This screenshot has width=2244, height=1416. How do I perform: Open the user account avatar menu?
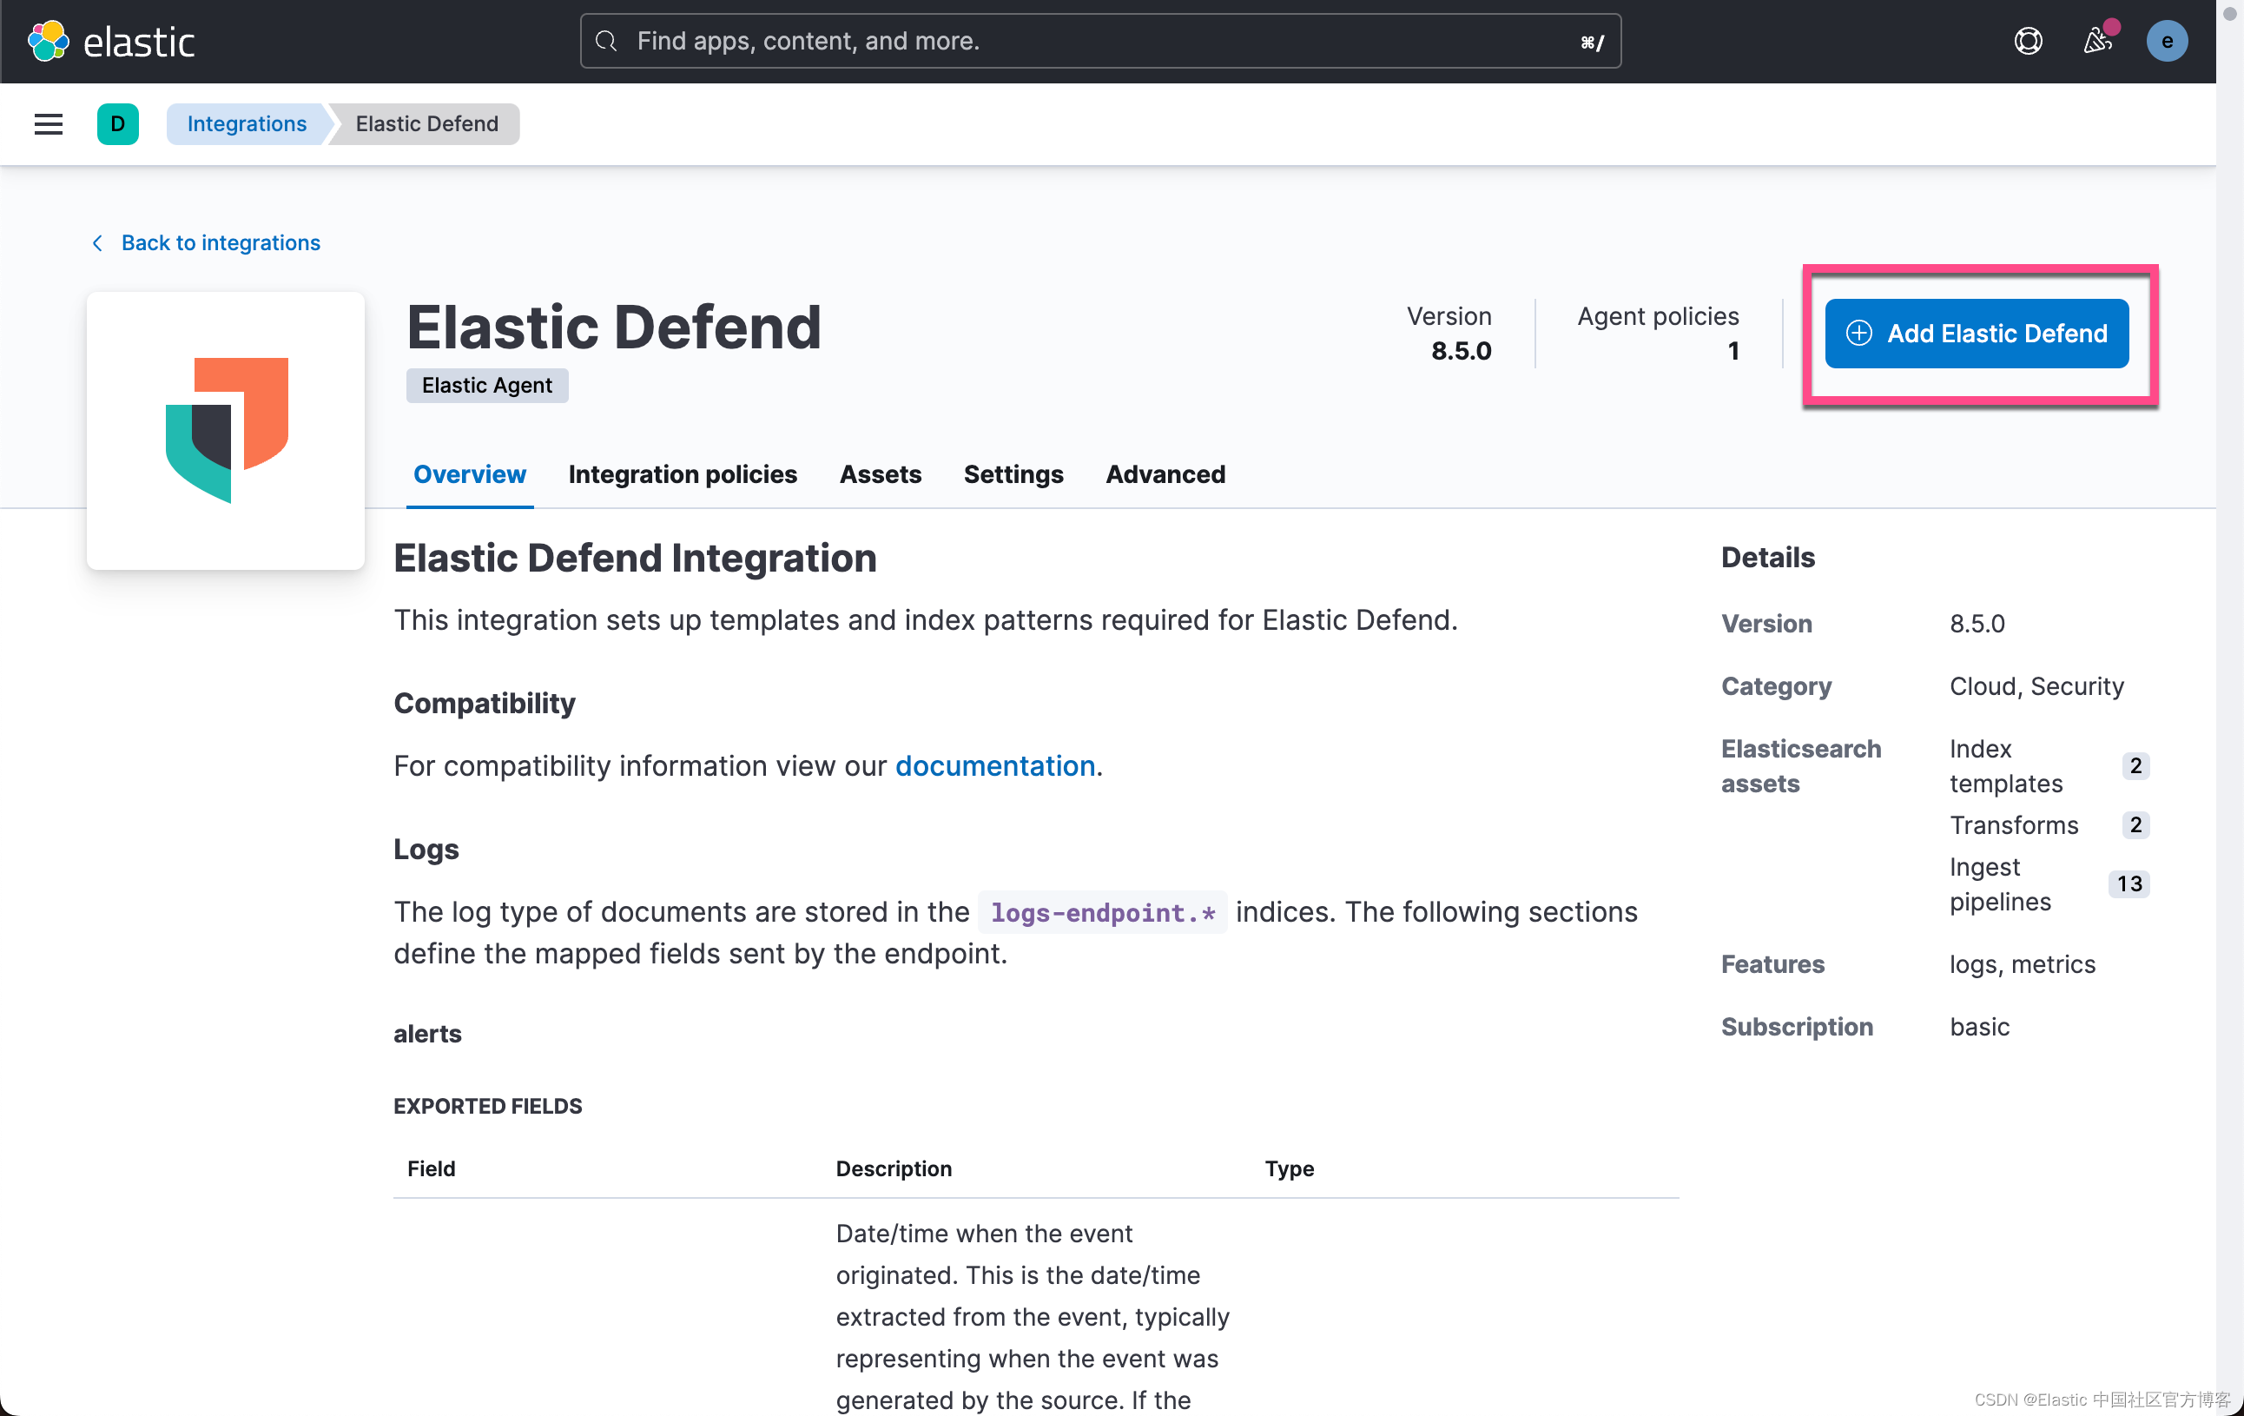tap(2167, 41)
